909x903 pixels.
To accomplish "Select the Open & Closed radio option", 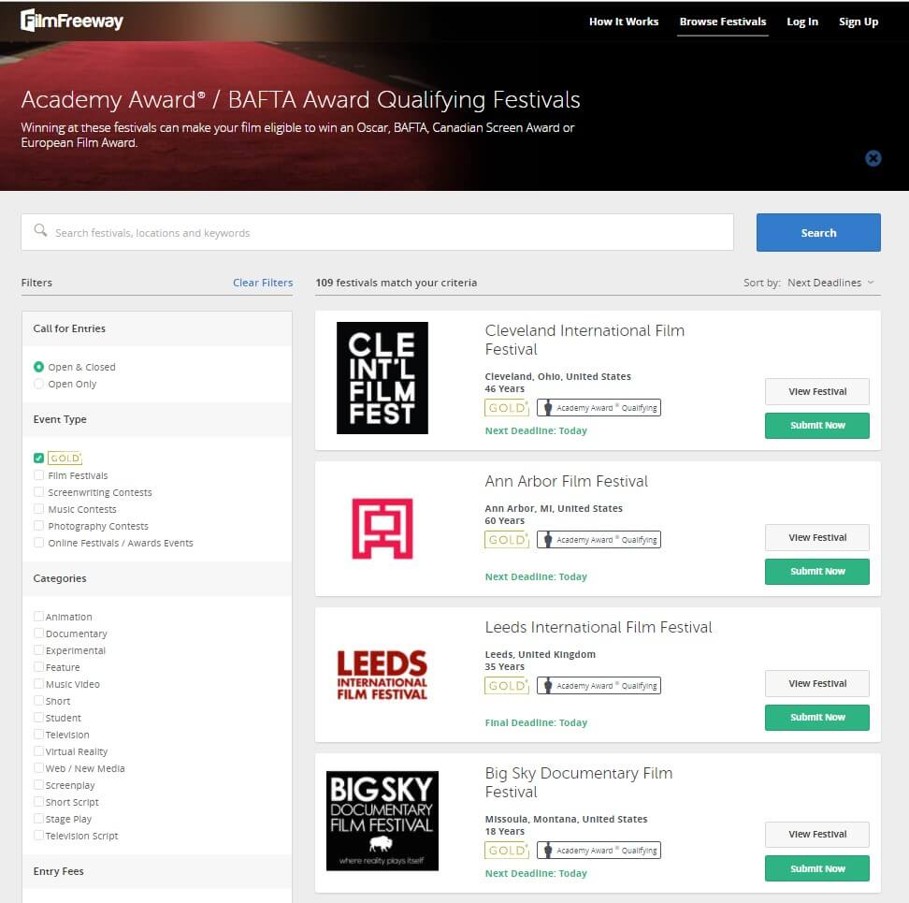I will point(39,367).
